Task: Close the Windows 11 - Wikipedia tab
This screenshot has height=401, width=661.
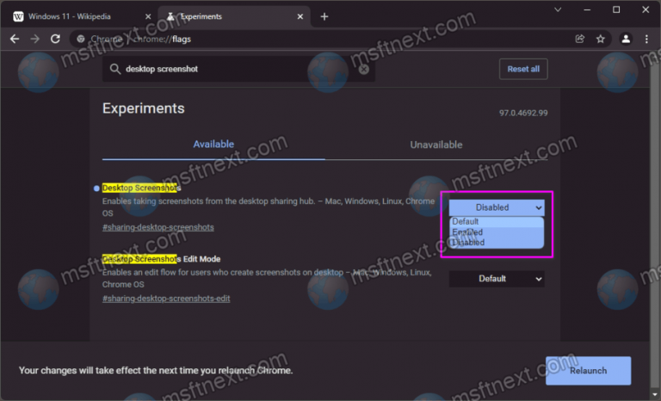Action: tap(148, 16)
